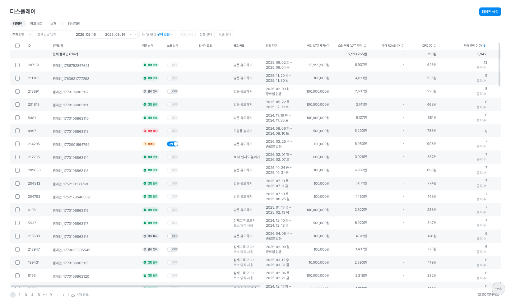The height and width of the screenshot is (301, 511).
Task: Click budget cell 29,999,900원
Action: pos(319,65)
